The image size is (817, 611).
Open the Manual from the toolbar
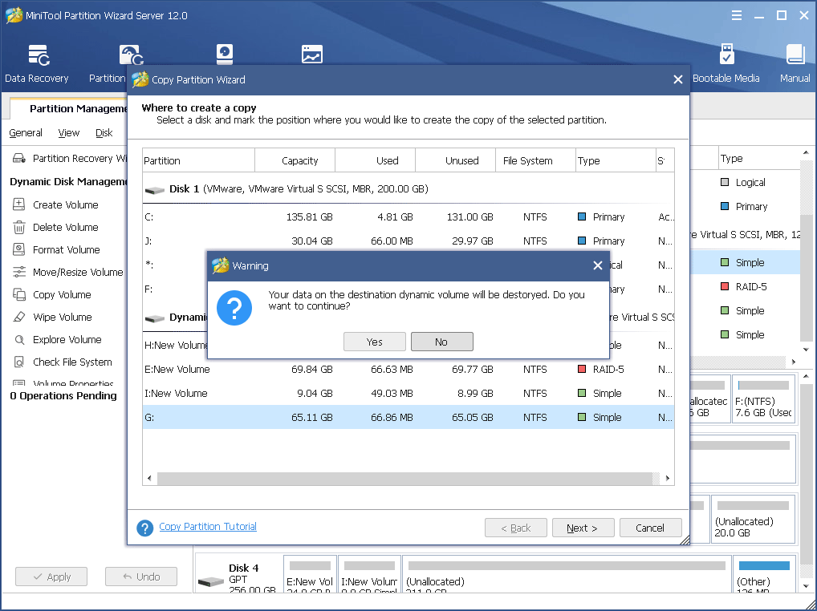[795, 63]
